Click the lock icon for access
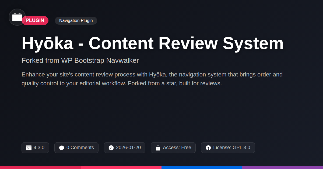323x169 pixels. (158, 148)
